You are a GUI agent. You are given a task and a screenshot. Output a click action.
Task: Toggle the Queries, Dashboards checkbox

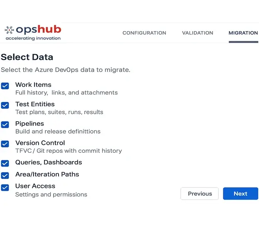[5, 163]
